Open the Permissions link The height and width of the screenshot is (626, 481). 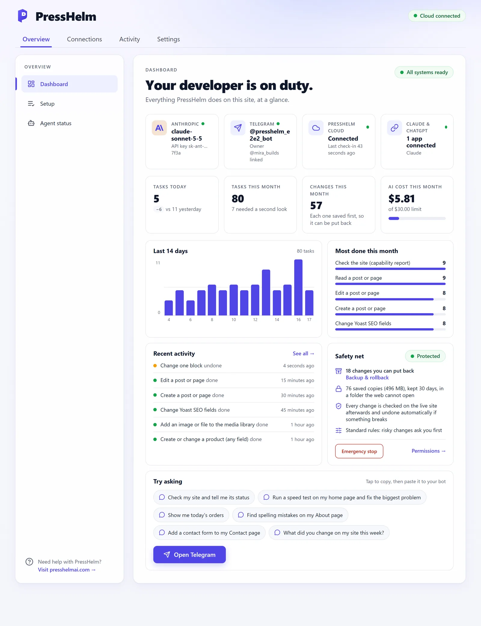(x=428, y=451)
